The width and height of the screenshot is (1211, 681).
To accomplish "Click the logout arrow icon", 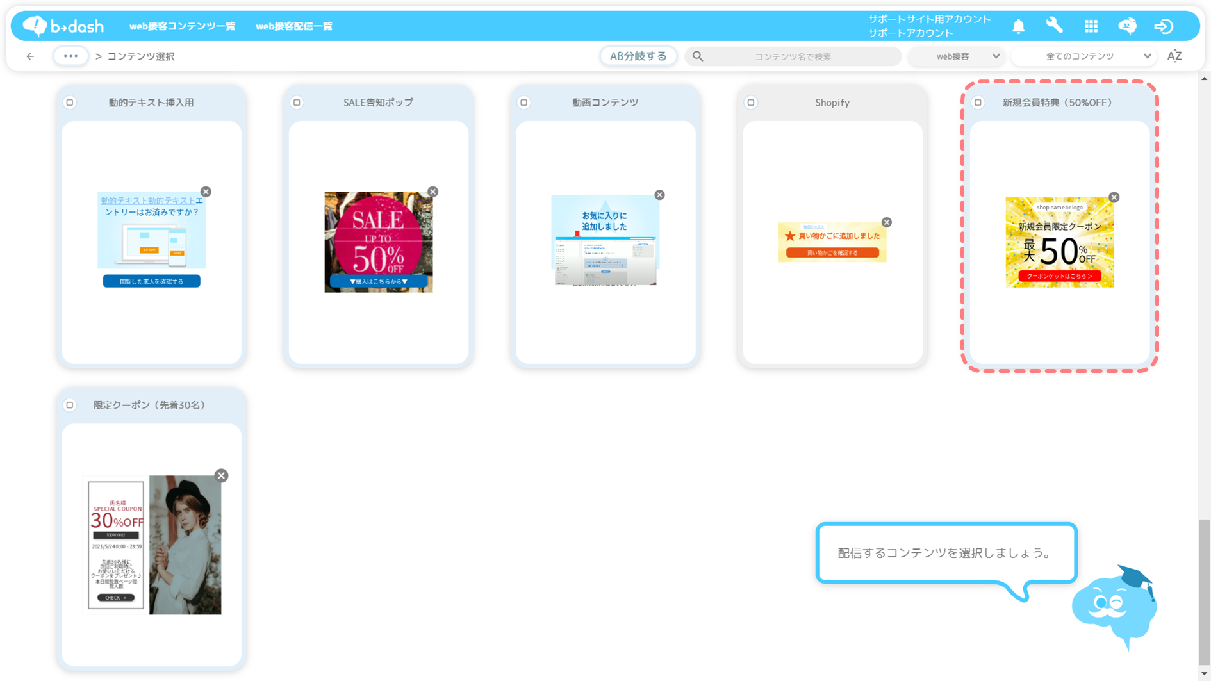I will (1164, 26).
